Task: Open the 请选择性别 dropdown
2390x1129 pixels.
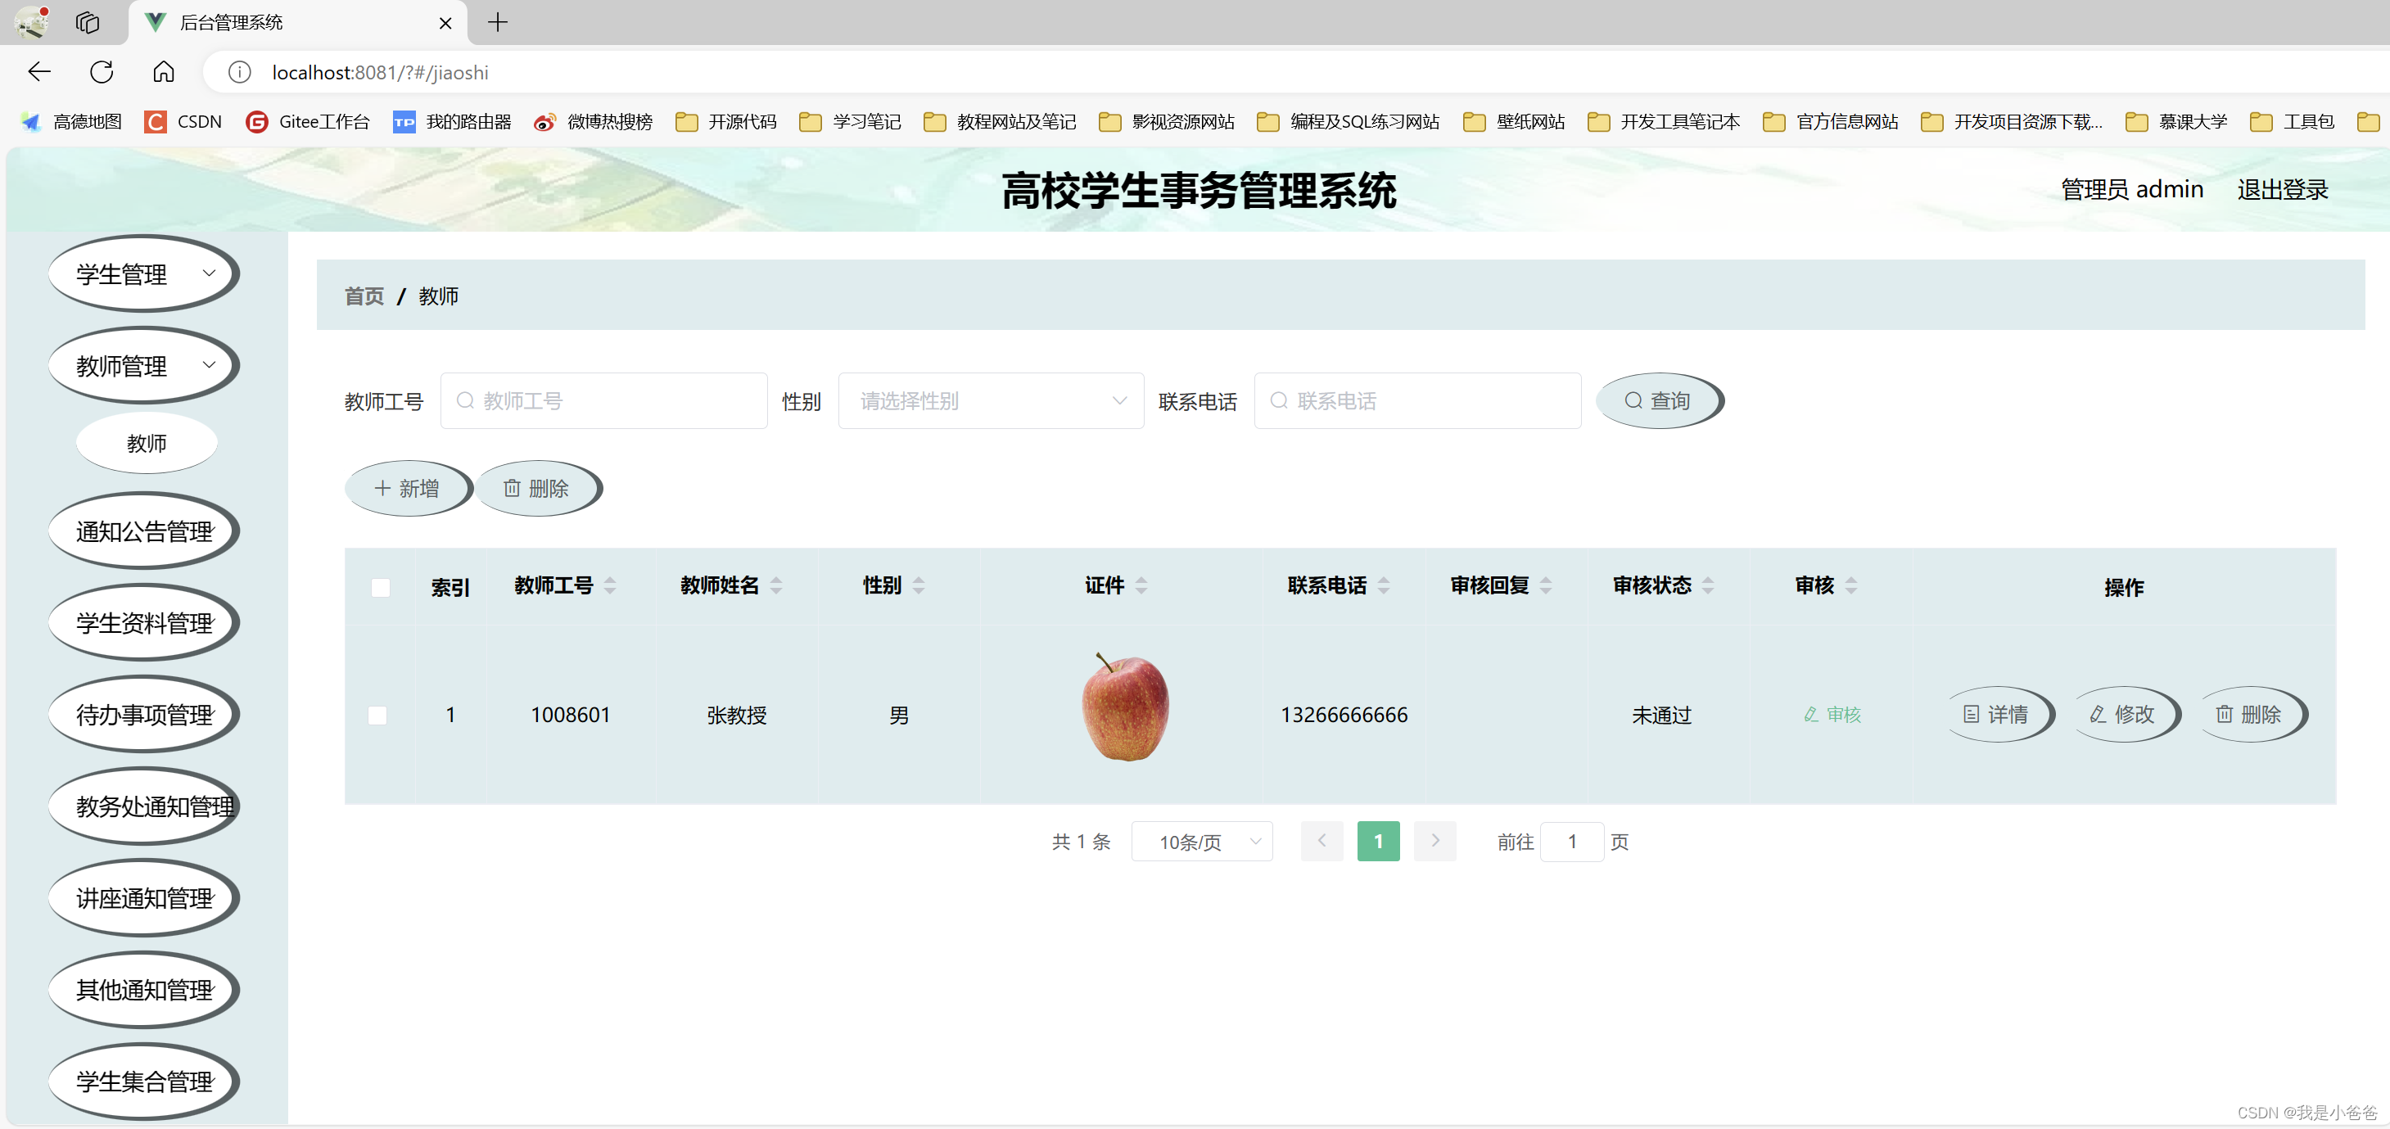Action: click(990, 401)
